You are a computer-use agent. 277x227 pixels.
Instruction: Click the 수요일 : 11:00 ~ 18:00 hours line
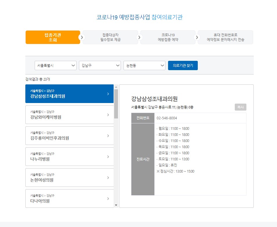point(173,141)
